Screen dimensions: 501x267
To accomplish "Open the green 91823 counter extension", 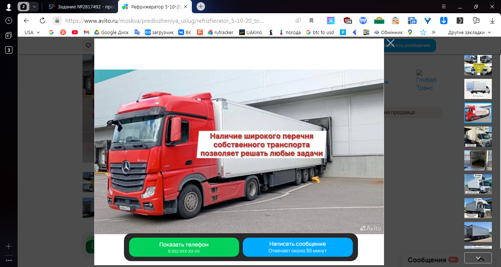I will tap(379, 21).
